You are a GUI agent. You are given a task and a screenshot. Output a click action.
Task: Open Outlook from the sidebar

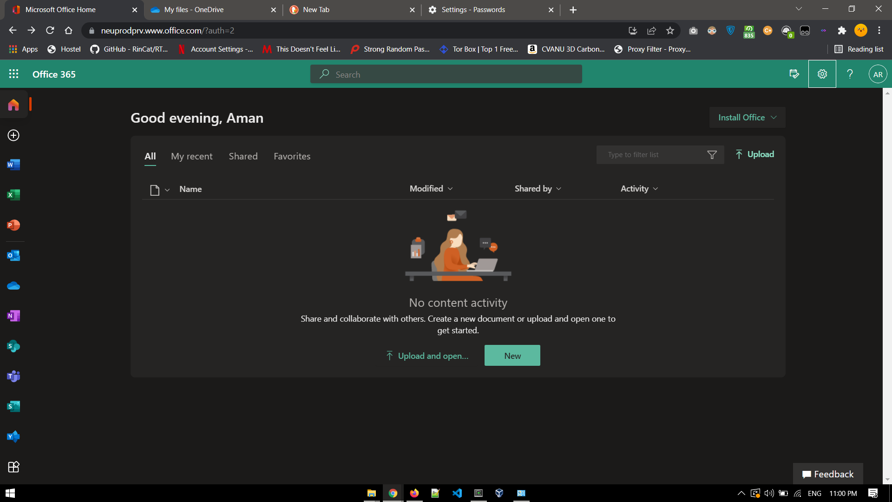pyautogui.click(x=13, y=256)
